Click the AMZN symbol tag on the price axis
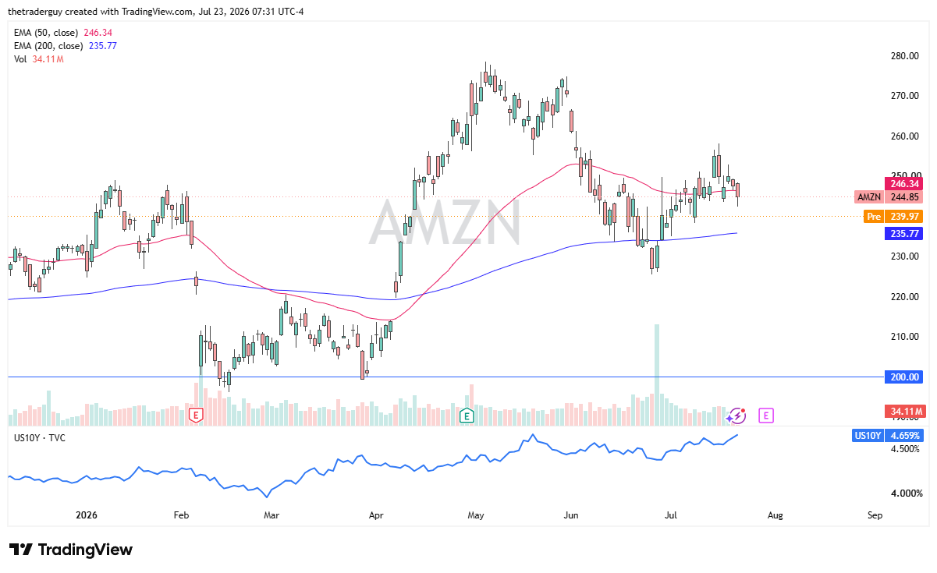Screen dimensions: 937x573 [868, 196]
